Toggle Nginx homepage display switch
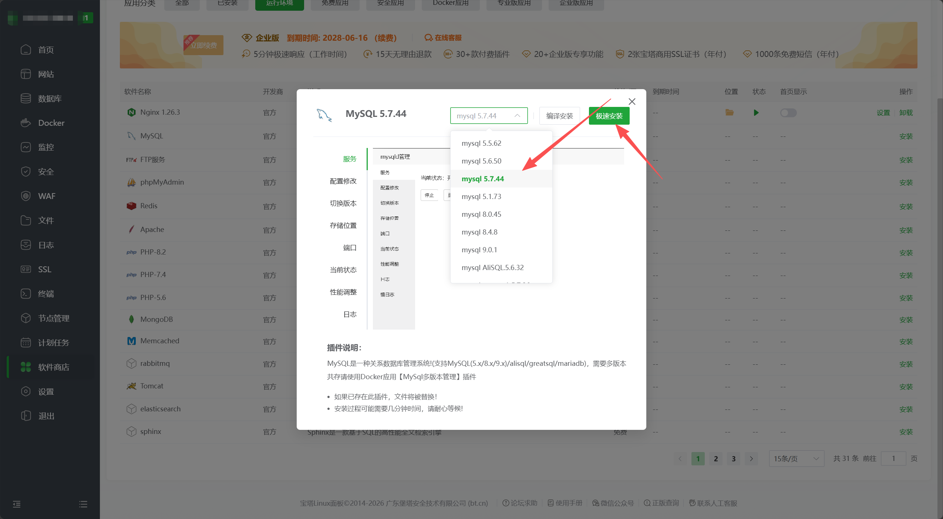This screenshot has width=943, height=519. point(788,112)
